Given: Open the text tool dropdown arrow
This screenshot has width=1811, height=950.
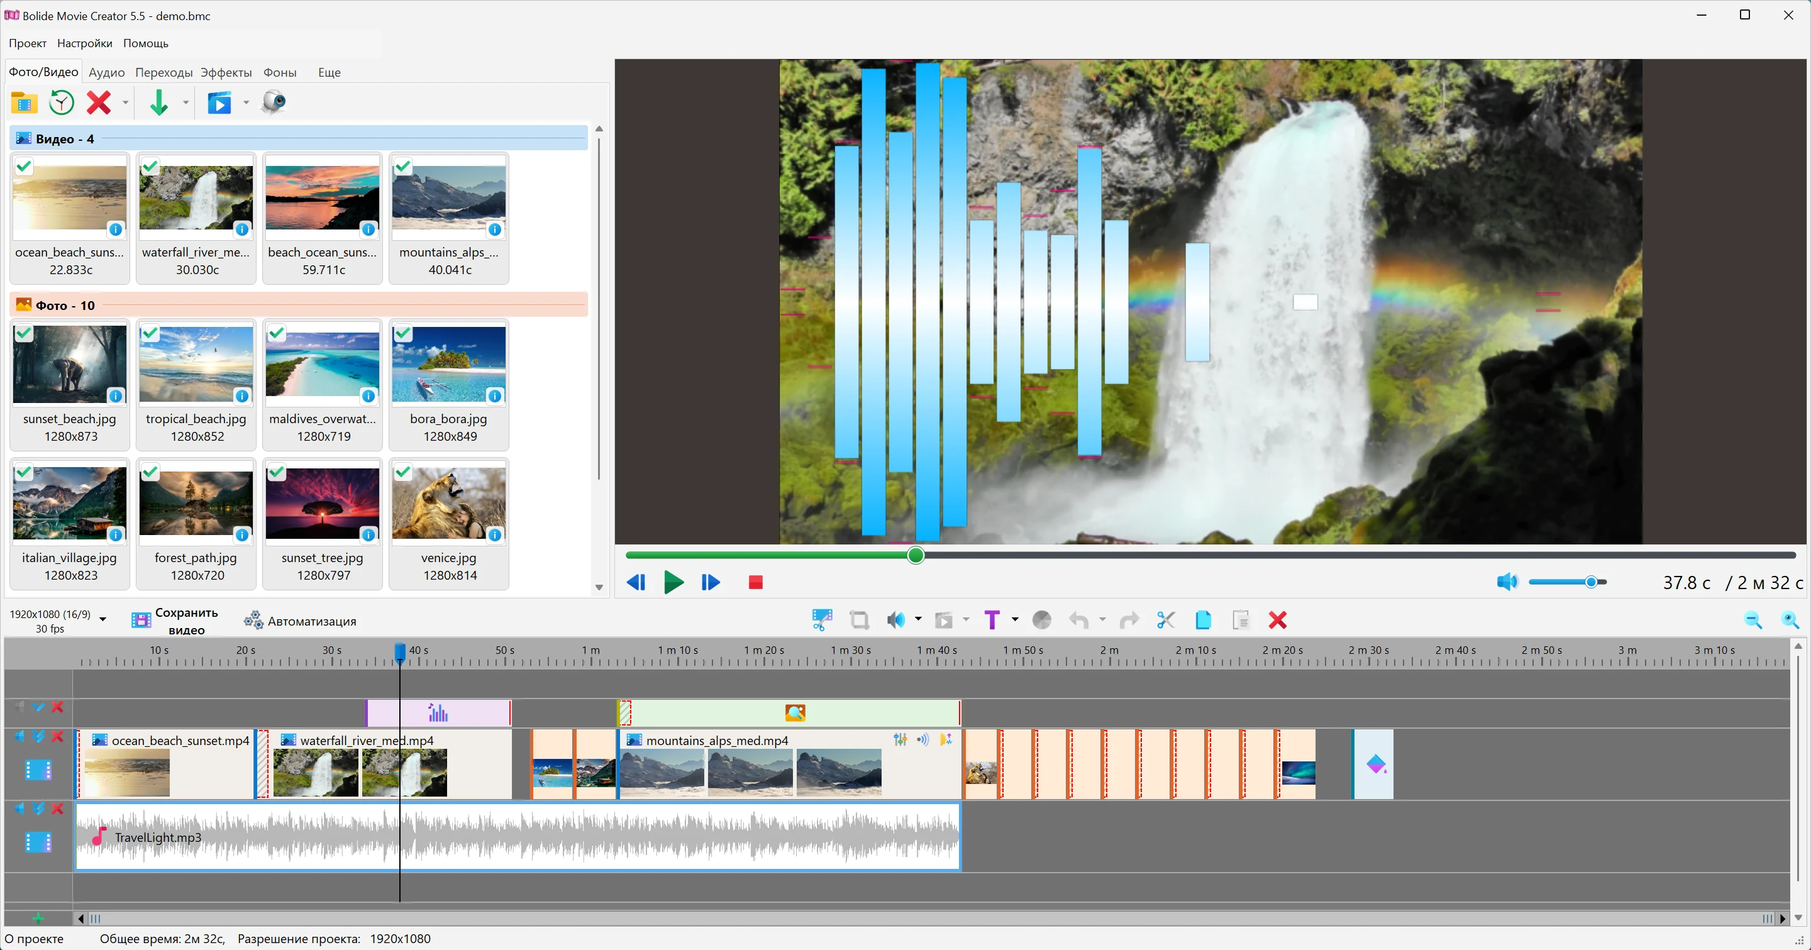Looking at the screenshot, I should (x=1014, y=619).
